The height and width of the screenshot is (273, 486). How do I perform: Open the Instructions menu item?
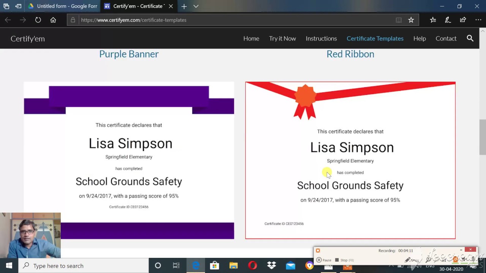point(321,38)
